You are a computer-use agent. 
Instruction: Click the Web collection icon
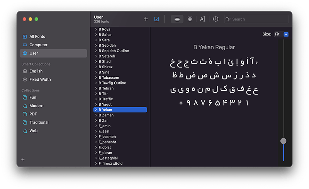click(25, 131)
